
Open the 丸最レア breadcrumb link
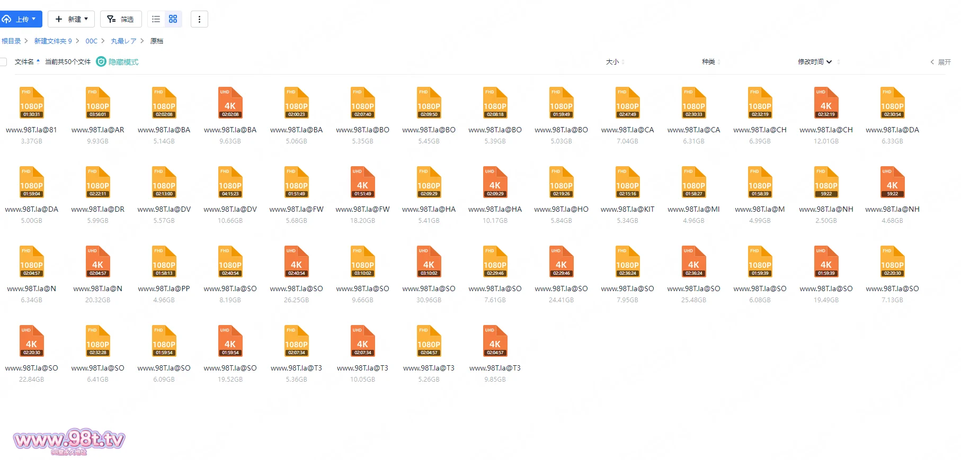tap(123, 41)
